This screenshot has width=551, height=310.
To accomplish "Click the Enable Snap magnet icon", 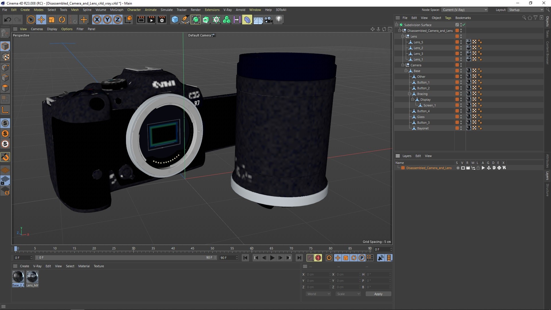I will pyautogui.click(x=5, y=157).
